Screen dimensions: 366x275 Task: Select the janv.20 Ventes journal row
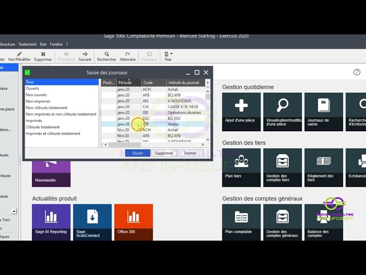point(153,124)
